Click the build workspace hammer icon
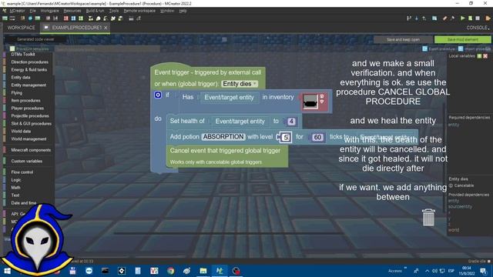Viewport: 493px width, 277px height. pos(452,18)
